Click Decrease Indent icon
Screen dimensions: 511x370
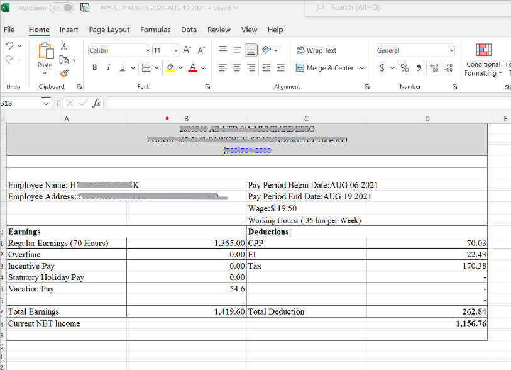266,67
